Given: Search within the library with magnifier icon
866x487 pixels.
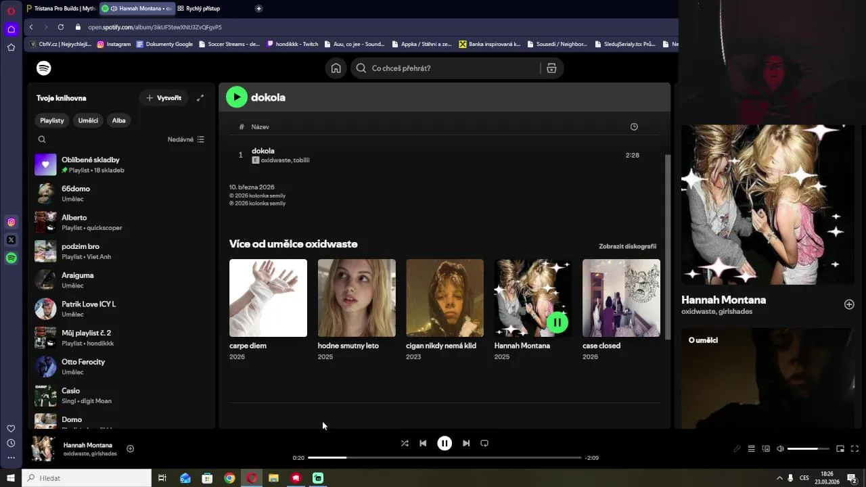Looking at the screenshot, I should (x=42, y=139).
